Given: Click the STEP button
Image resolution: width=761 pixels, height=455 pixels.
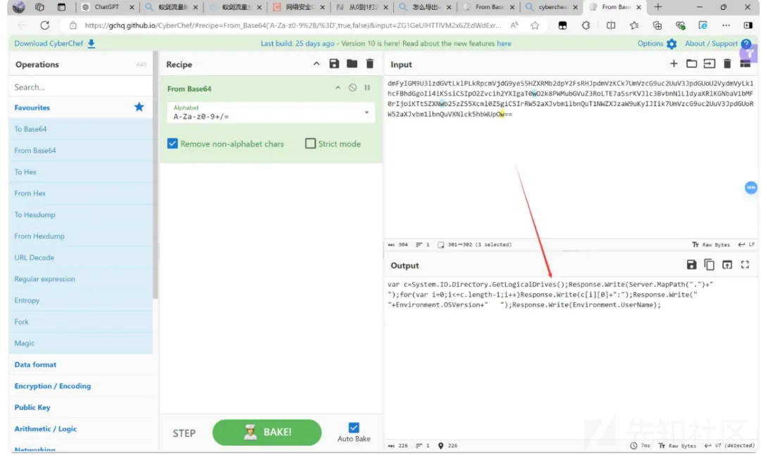Looking at the screenshot, I should tap(185, 432).
